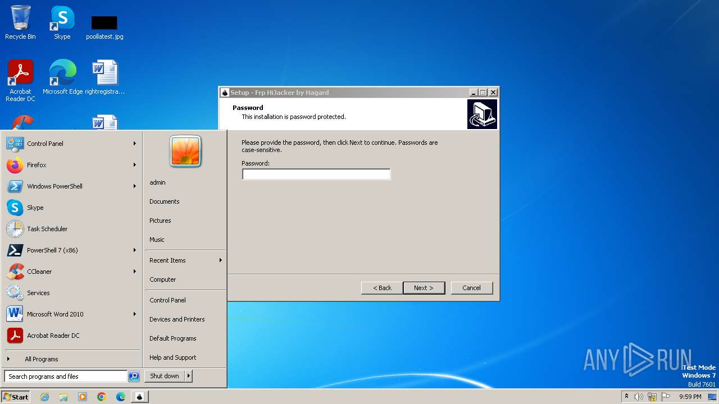Open All Programs list
719x404 pixels.
tap(72, 359)
